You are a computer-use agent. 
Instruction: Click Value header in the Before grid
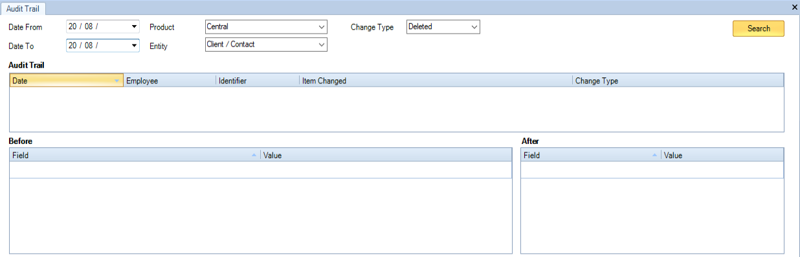(386, 156)
